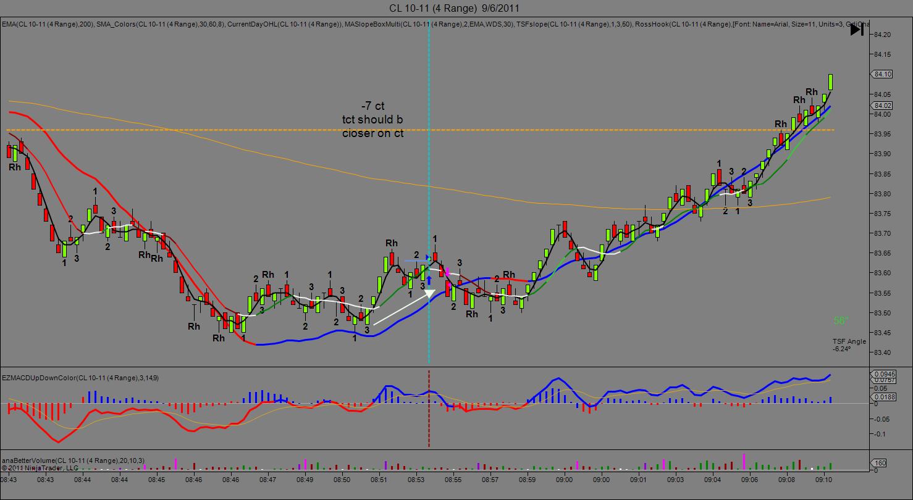Click the green 56° angle value
Image resolution: width=913 pixels, height=500 pixels.
point(841,320)
